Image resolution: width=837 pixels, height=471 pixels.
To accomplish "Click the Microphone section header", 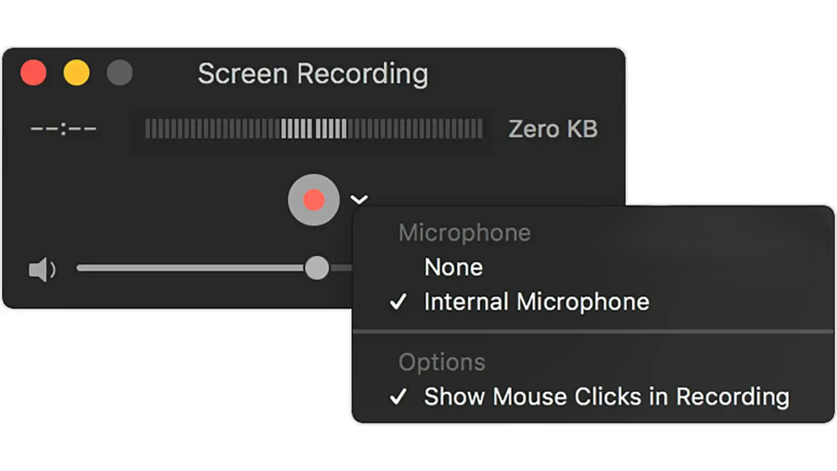I will pyautogui.click(x=464, y=232).
